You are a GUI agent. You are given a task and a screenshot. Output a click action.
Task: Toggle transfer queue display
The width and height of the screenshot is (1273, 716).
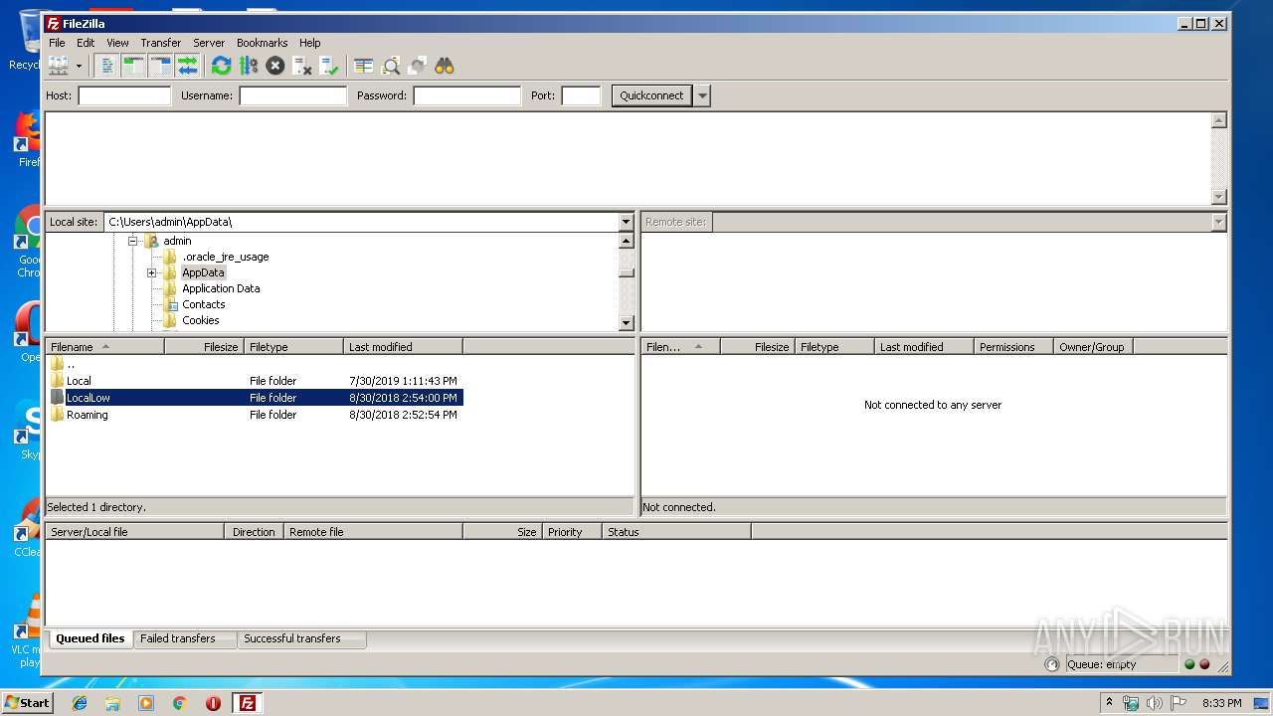tap(188, 66)
